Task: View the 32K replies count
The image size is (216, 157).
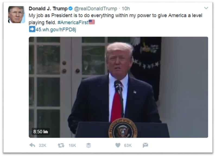Action: (x=42, y=145)
